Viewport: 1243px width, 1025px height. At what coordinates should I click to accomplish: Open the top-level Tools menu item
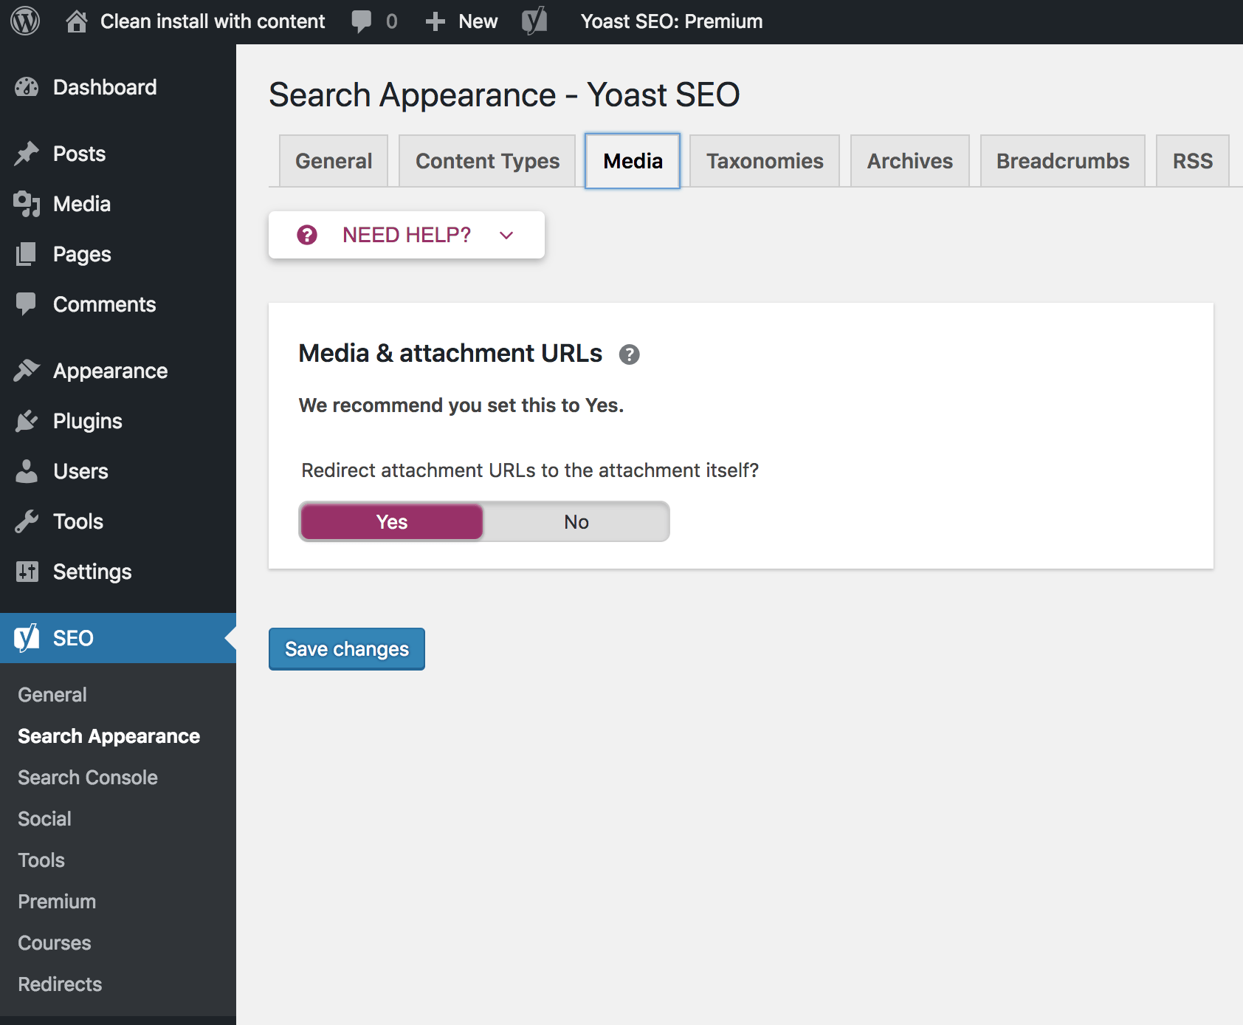(118, 521)
